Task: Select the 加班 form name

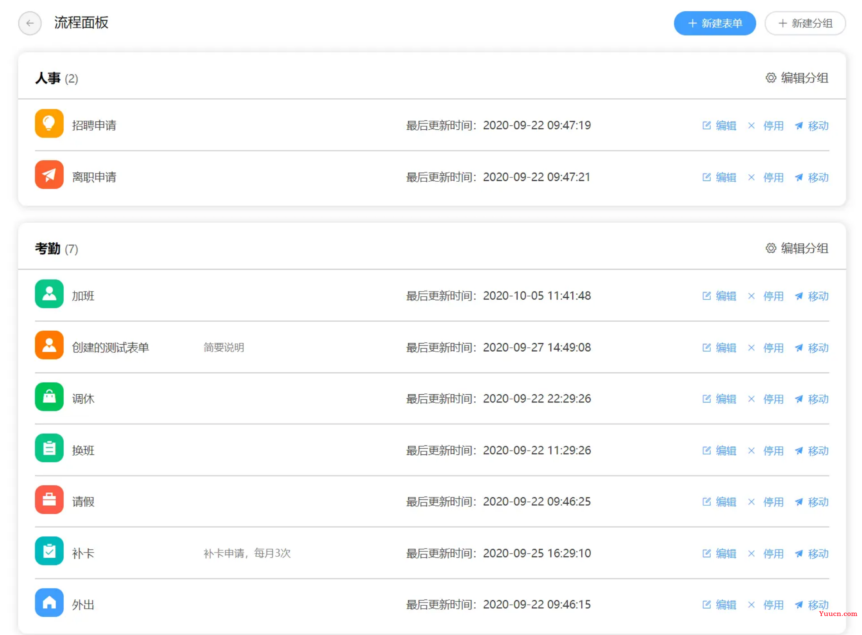Action: point(83,296)
